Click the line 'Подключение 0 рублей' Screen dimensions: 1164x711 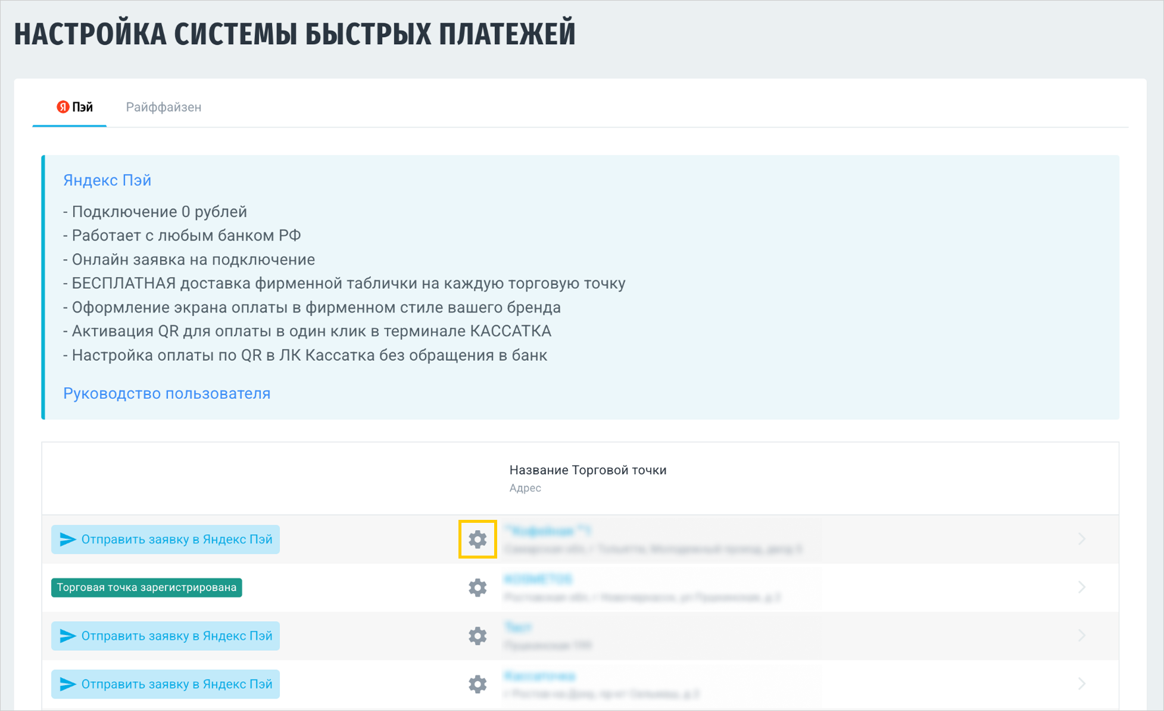click(x=155, y=212)
